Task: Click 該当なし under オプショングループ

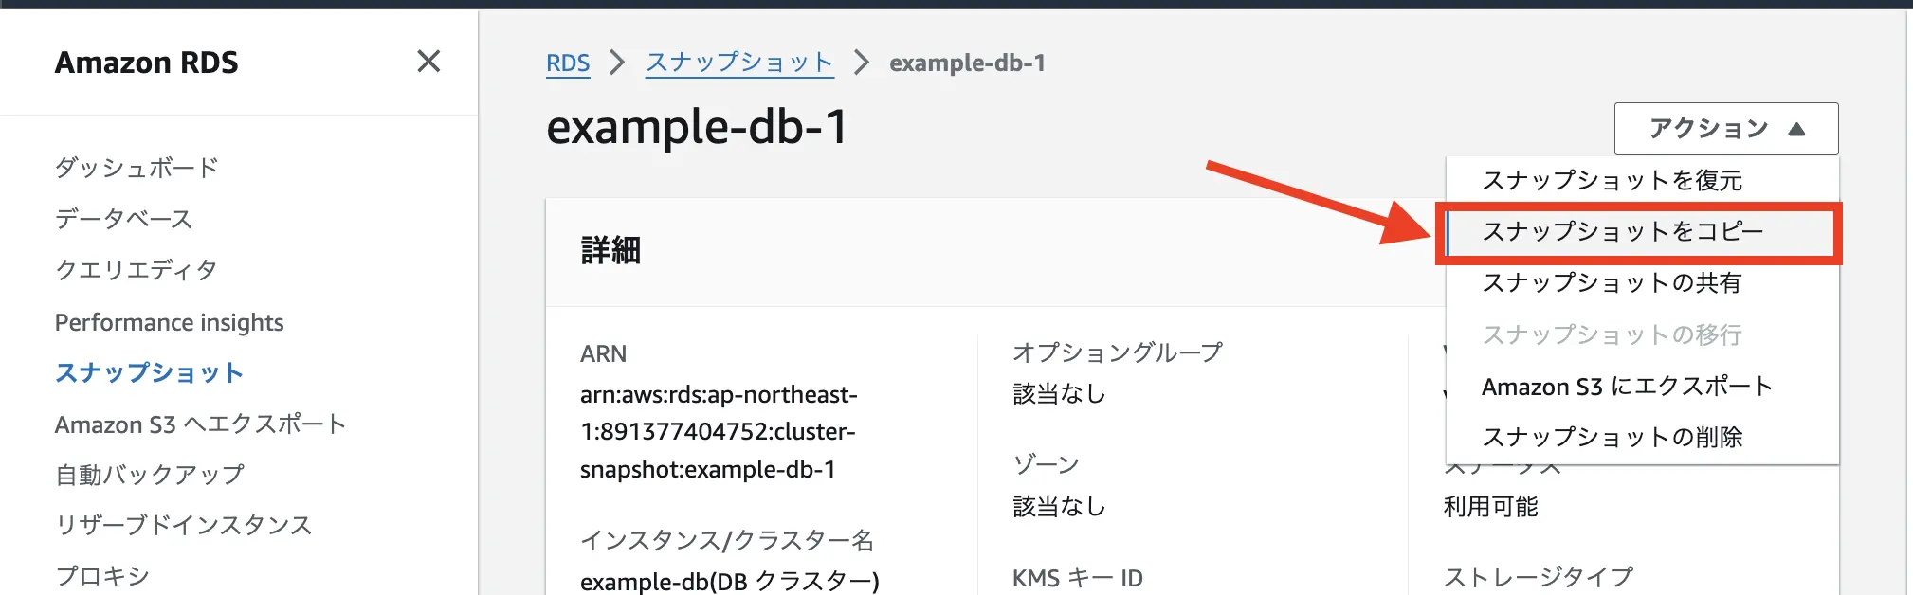Action: click(x=1059, y=393)
